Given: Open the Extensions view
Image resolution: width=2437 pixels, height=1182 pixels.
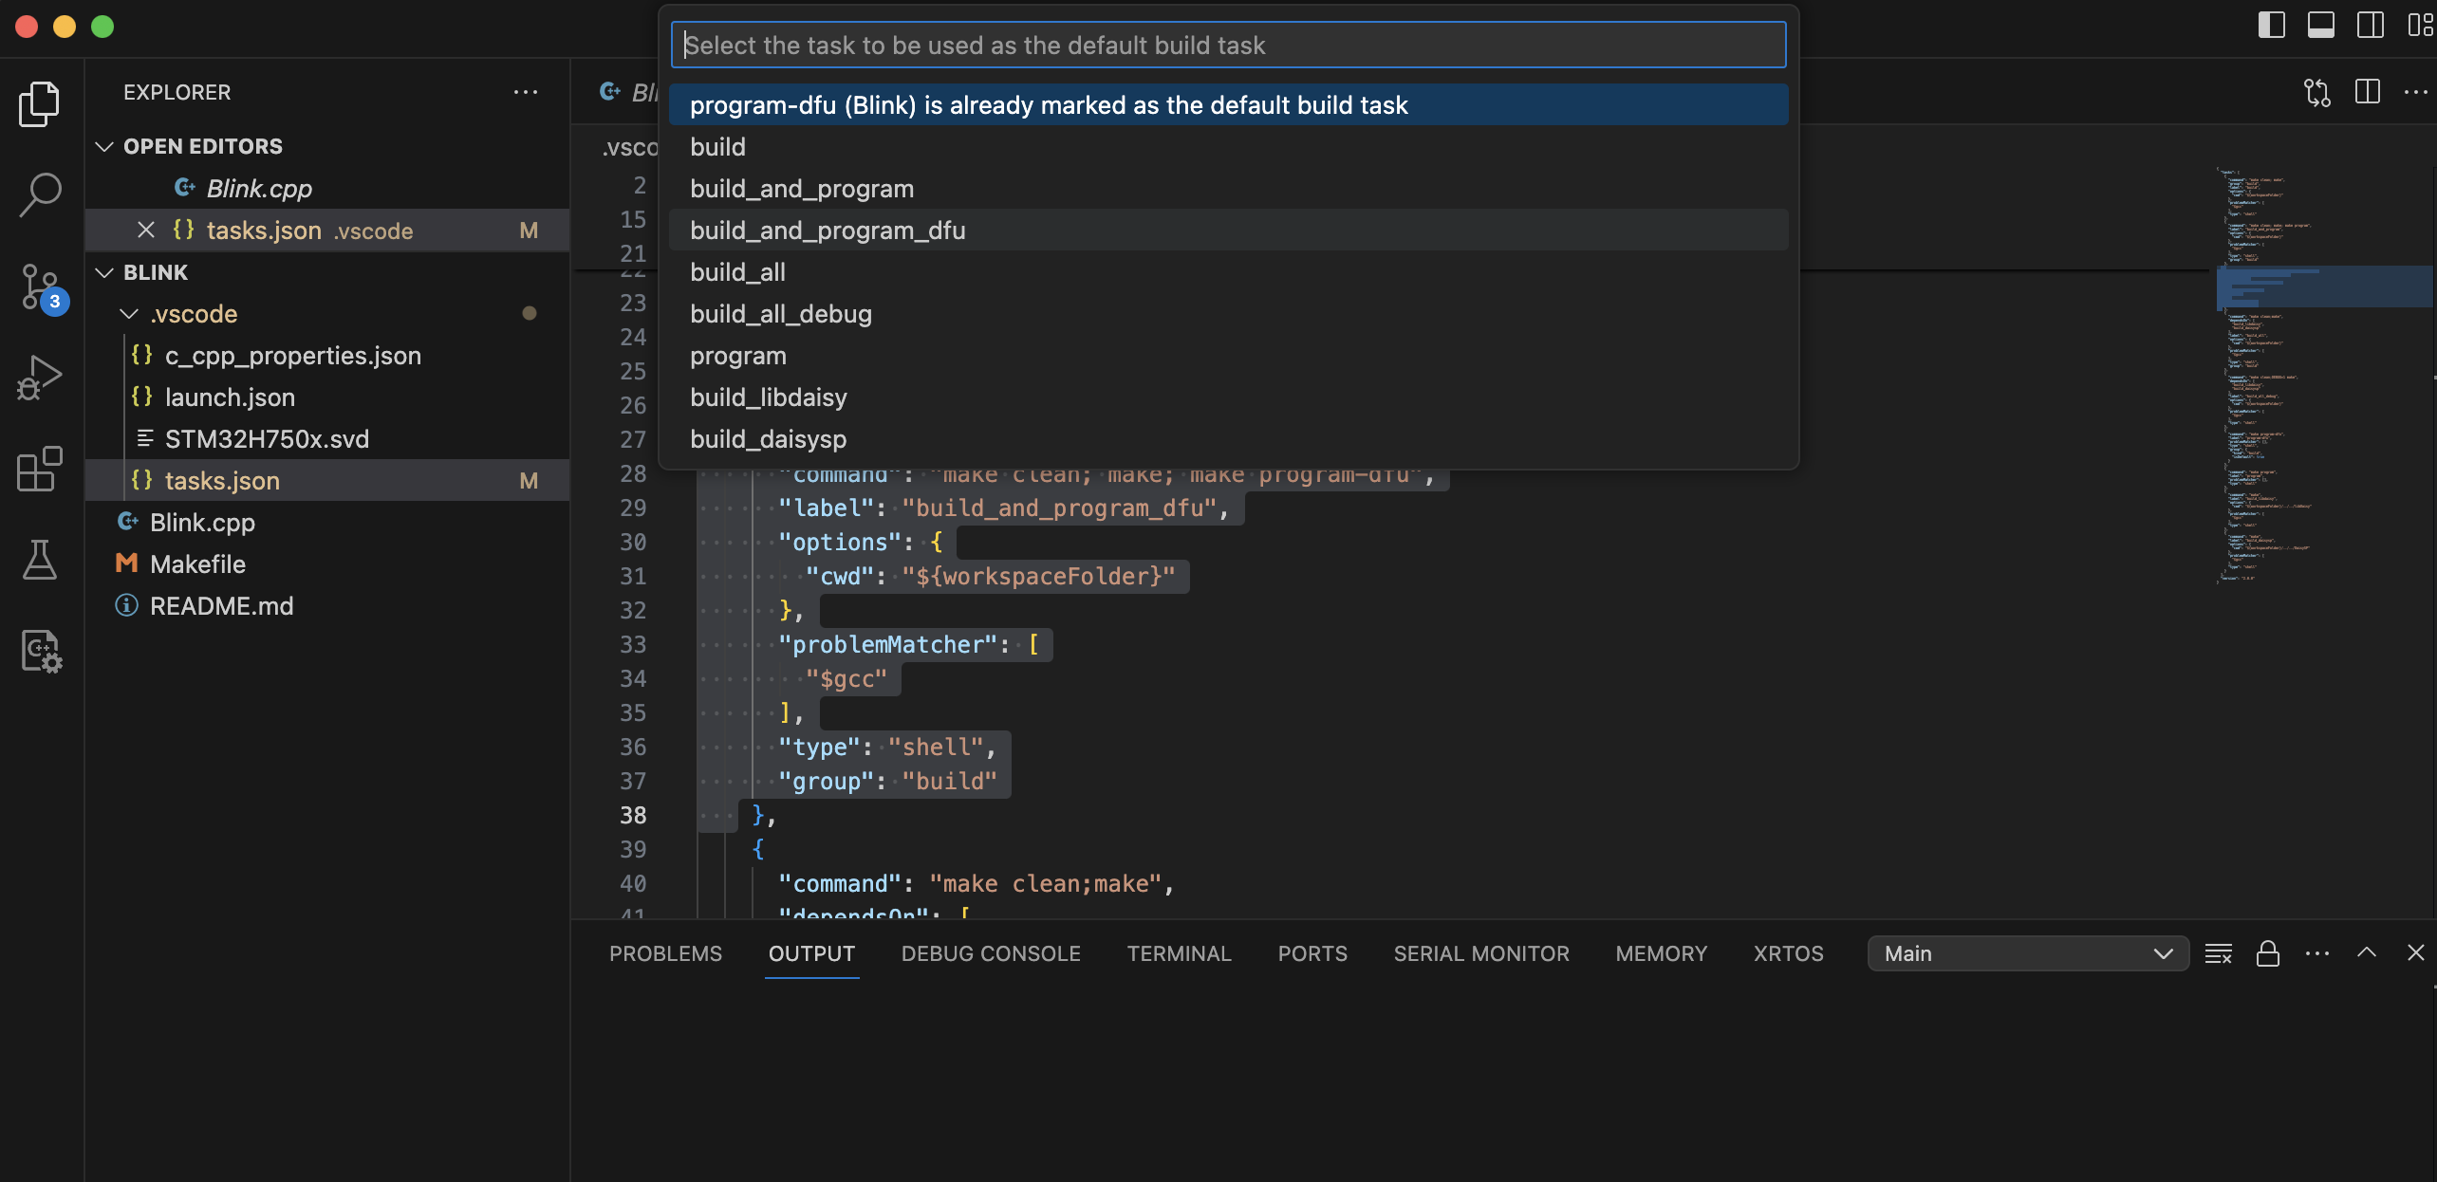Looking at the screenshot, I should 40,469.
